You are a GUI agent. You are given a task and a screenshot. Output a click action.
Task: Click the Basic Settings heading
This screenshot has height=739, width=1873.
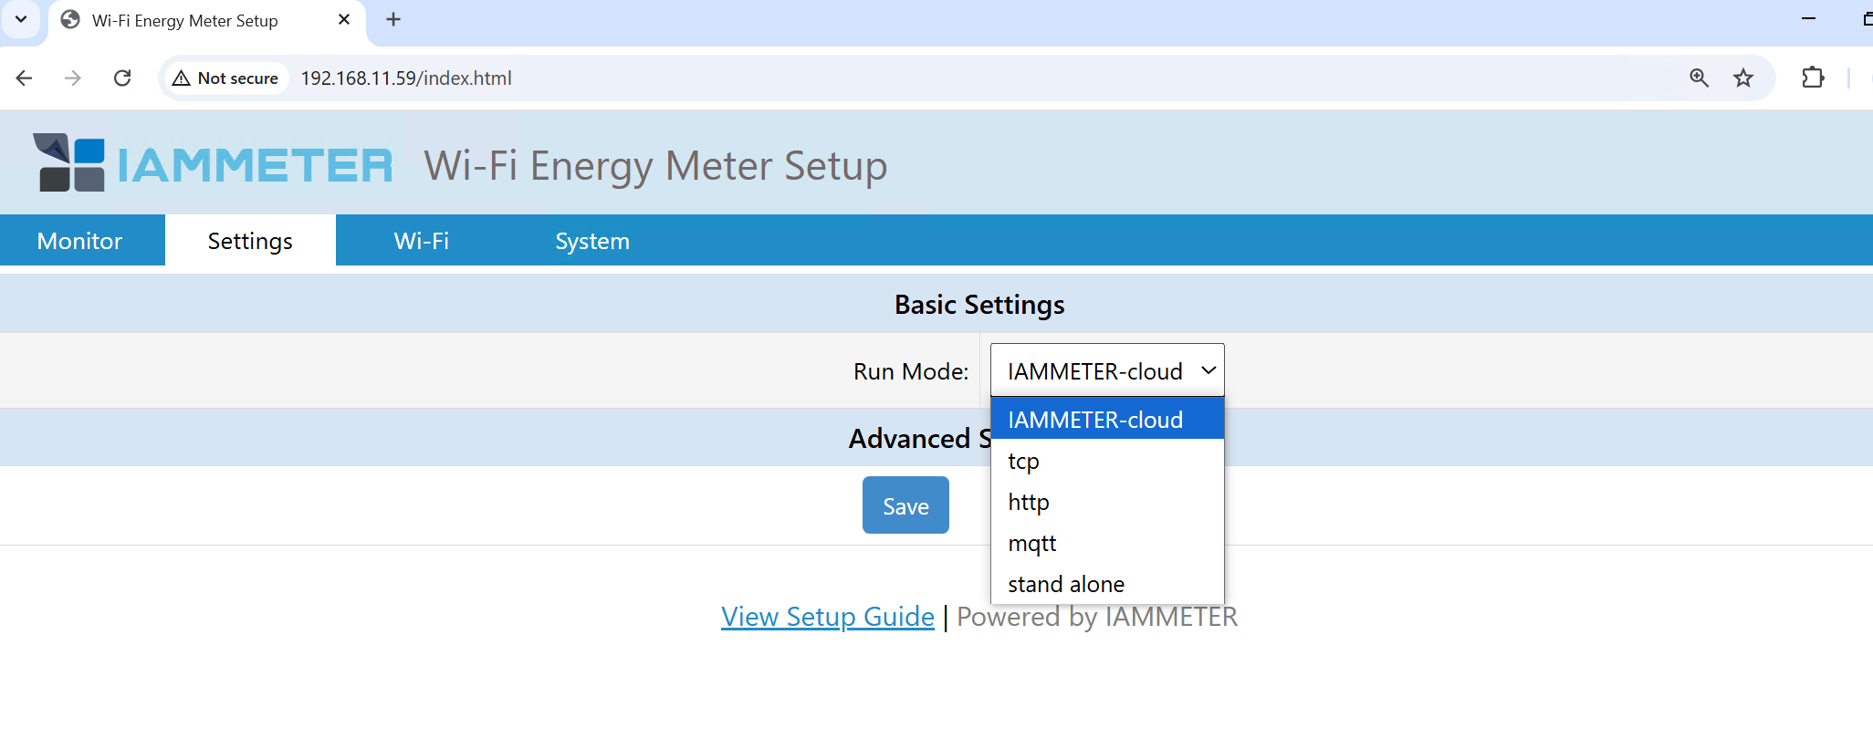coord(979,305)
